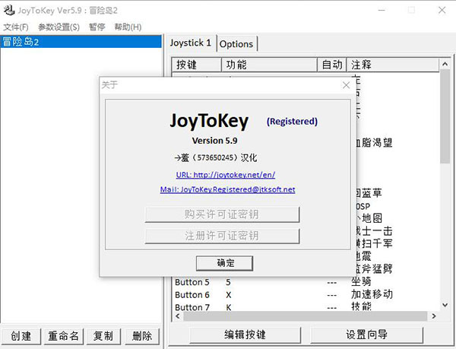Image resolution: width=456 pixels, height=349 pixels.
Task: Select the 冒险岛2 profile in list
Action: pyautogui.click(x=21, y=42)
